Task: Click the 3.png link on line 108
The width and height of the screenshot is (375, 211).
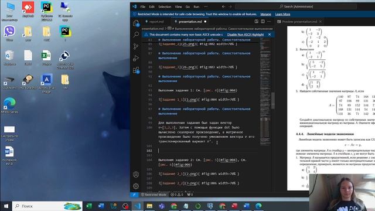Action: 192,183
